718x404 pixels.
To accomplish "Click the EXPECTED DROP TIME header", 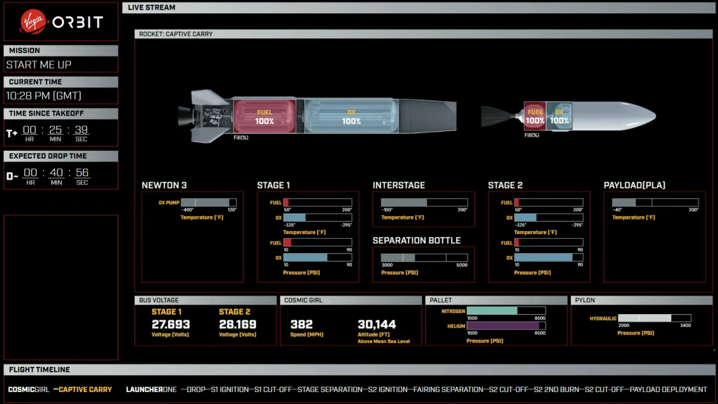I will (x=60, y=156).
